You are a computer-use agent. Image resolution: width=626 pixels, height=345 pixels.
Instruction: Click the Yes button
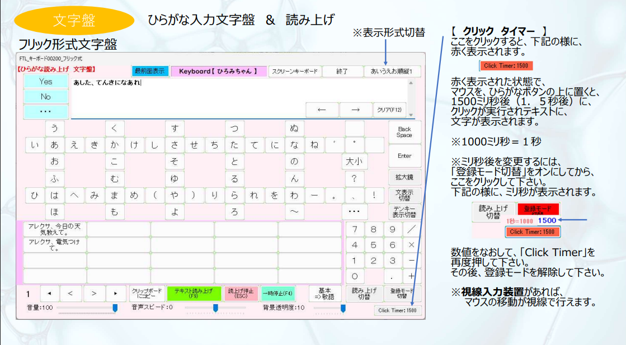[45, 82]
